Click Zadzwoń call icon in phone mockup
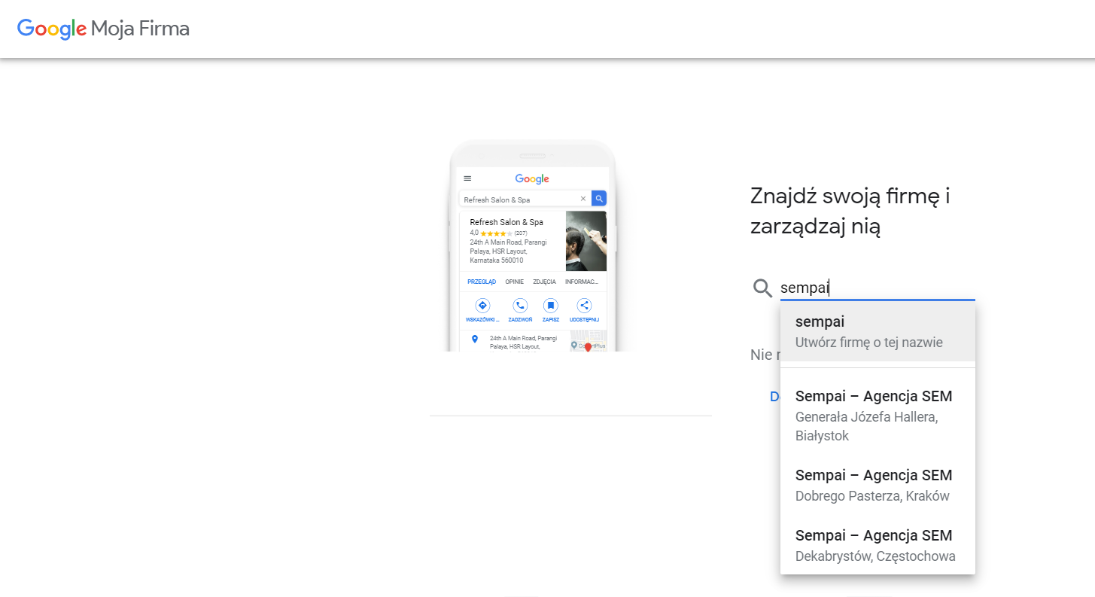The width and height of the screenshot is (1095, 597). (520, 306)
